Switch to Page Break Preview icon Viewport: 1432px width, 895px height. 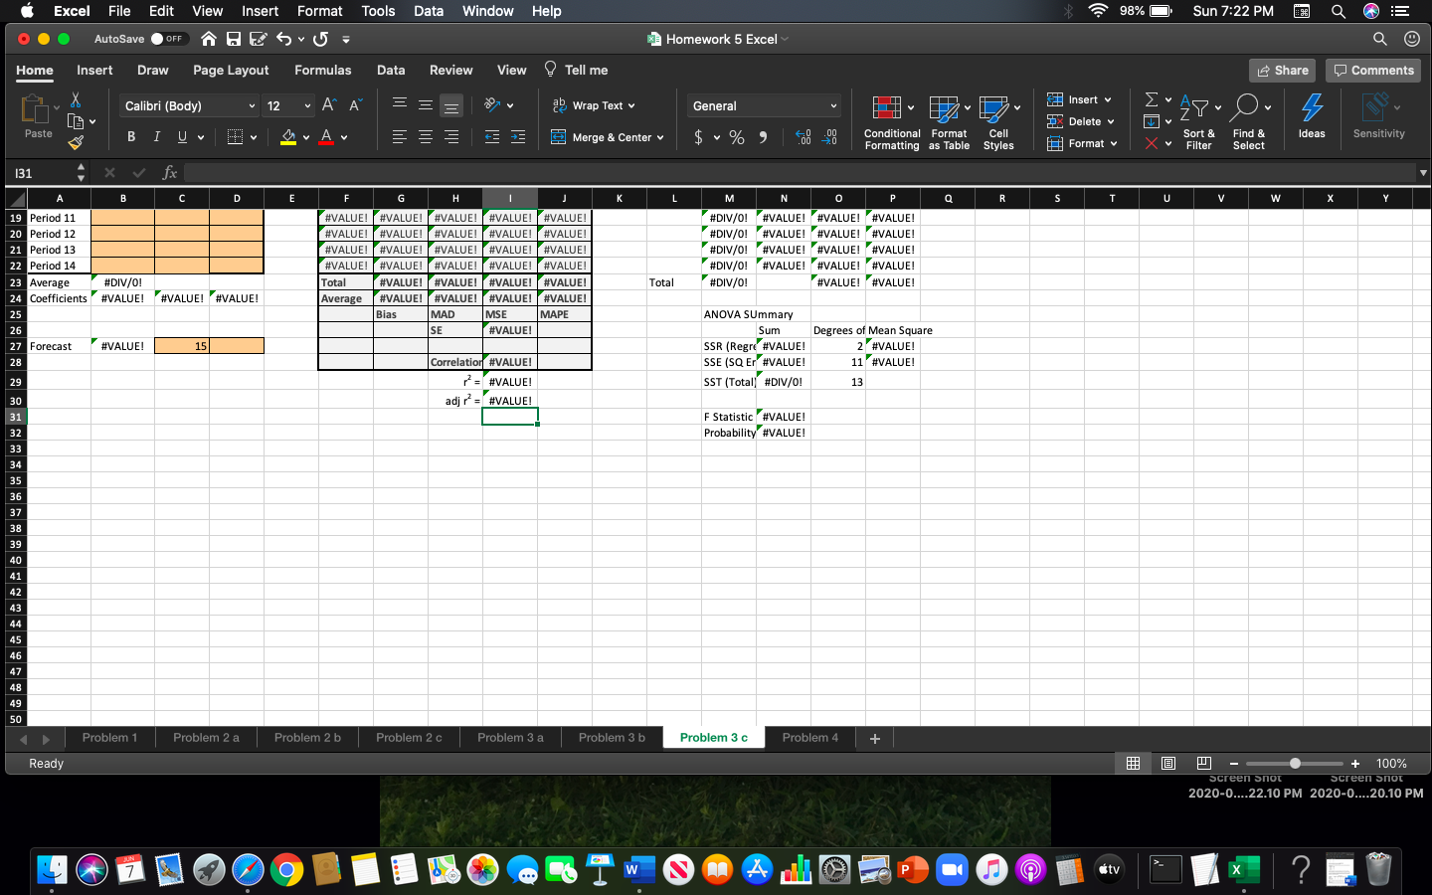click(x=1203, y=763)
